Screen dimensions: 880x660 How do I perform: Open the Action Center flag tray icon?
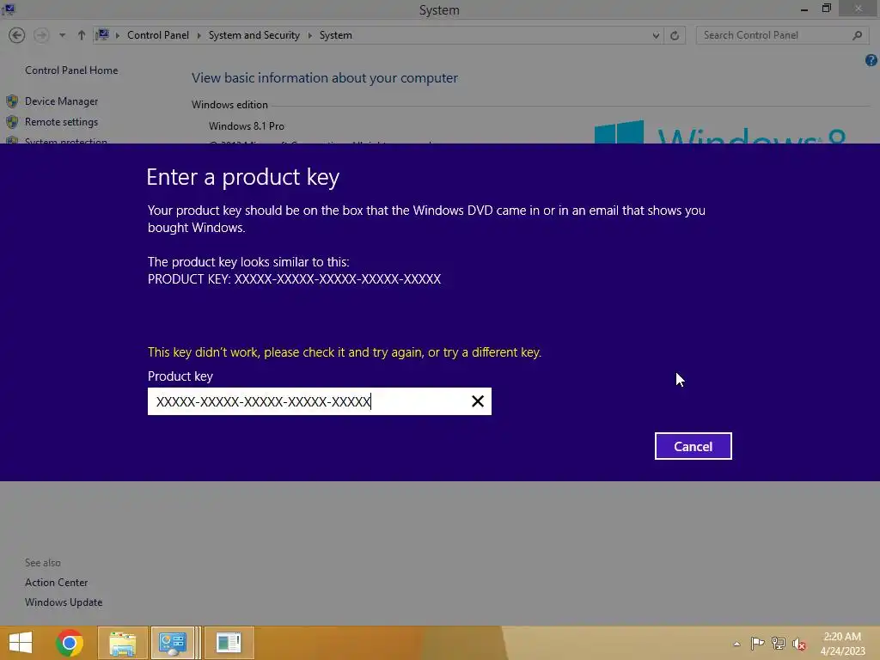pyautogui.click(x=757, y=643)
